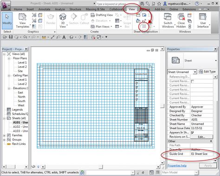Collapse the Floor Plans tree node
Image resolution: width=220 pixels, height=176 pixels.
(9, 58)
